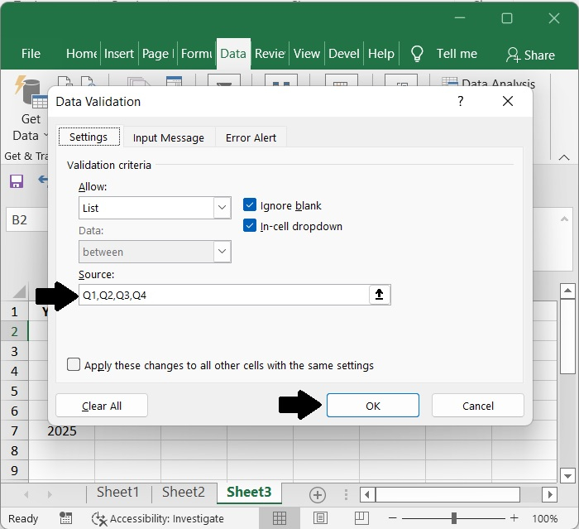This screenshot has width=579, height=529.
Task: Switch to Normal view in status bar
Action: 280,518
